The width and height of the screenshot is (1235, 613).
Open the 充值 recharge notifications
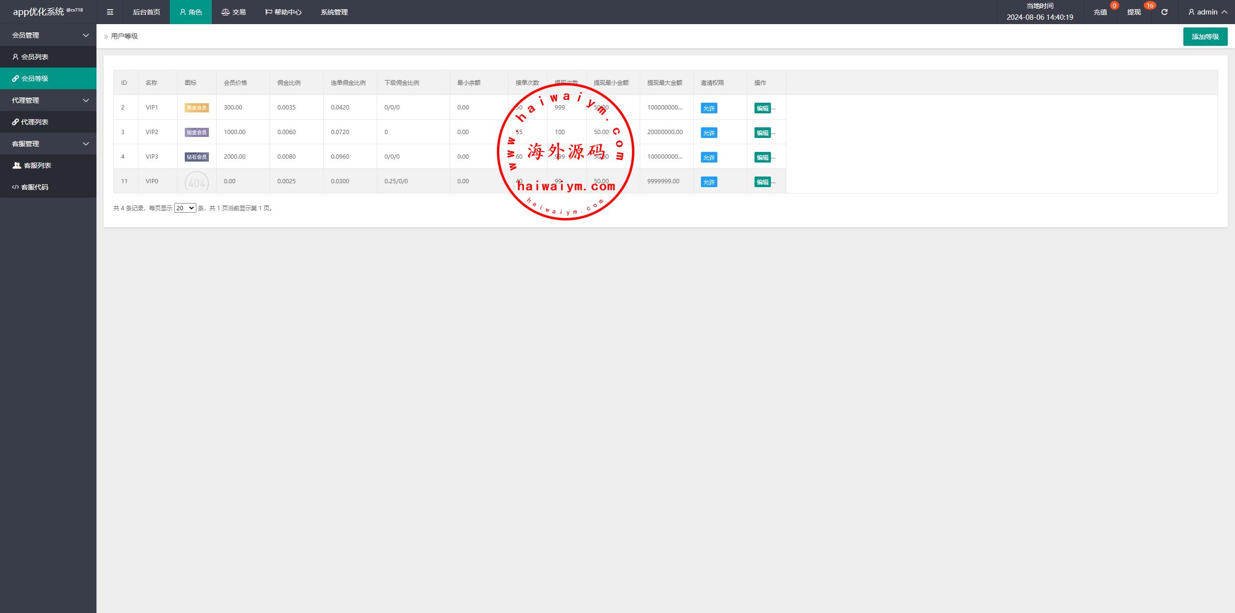[x=1100, y=12]
